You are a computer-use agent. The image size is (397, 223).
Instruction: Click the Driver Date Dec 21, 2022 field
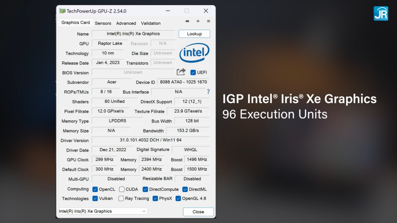pos(113,150)
